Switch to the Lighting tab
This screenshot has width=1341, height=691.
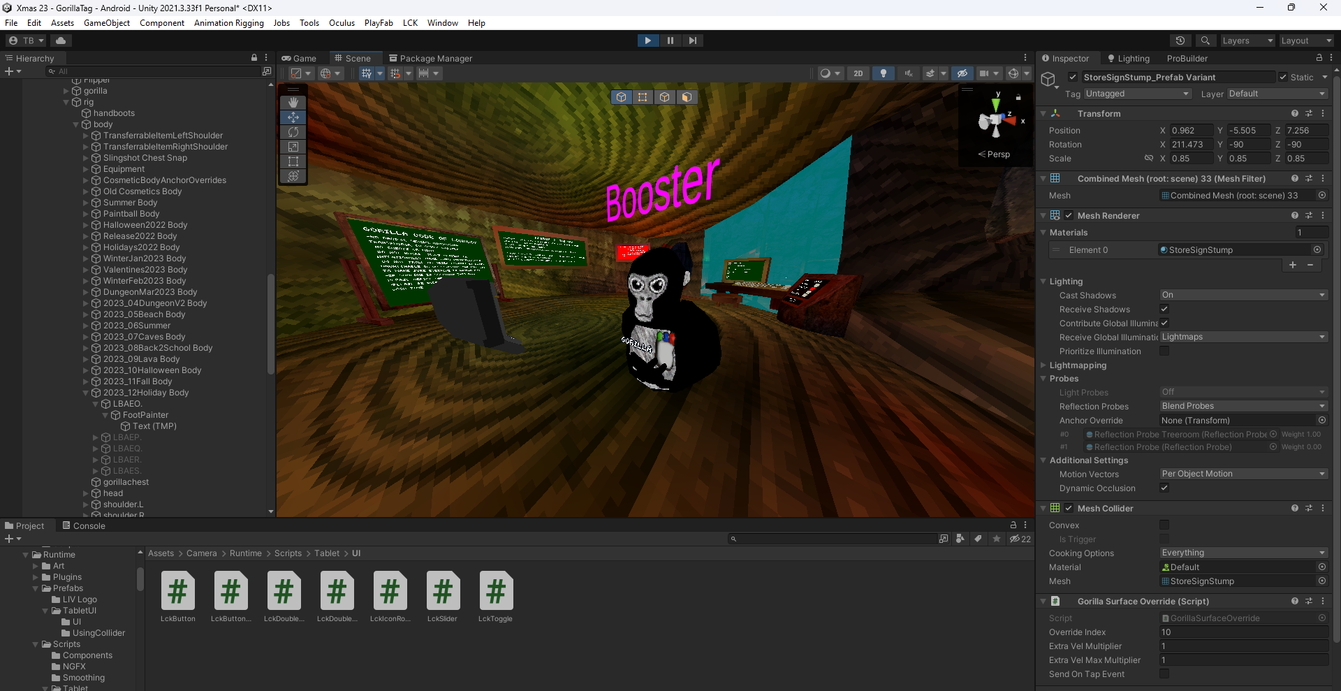click(x=1127, y=58)
